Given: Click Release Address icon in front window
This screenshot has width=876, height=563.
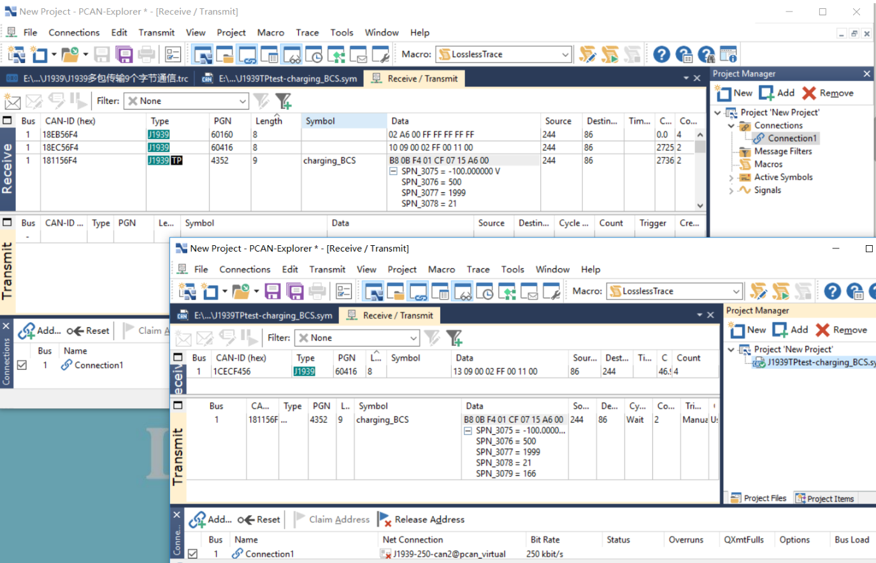Looking at the screenshot, I should pyautogui.click(x=384, y=520).
